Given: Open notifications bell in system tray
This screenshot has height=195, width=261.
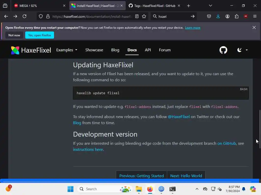Looking at the screenshot, I should [244, 189].
